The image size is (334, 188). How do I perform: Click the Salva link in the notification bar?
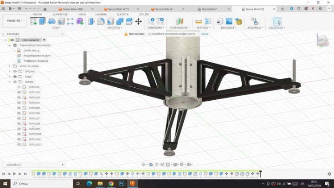pyautogui.click(x=205, y=34)
